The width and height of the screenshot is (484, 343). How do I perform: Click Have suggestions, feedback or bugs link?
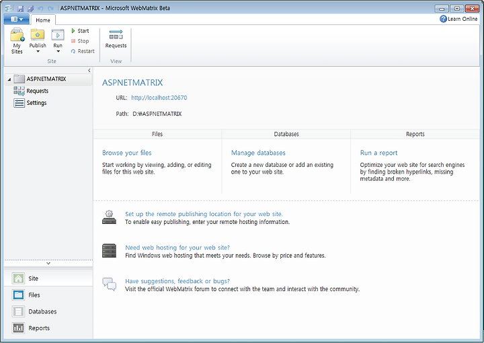[x=177, y=281]
